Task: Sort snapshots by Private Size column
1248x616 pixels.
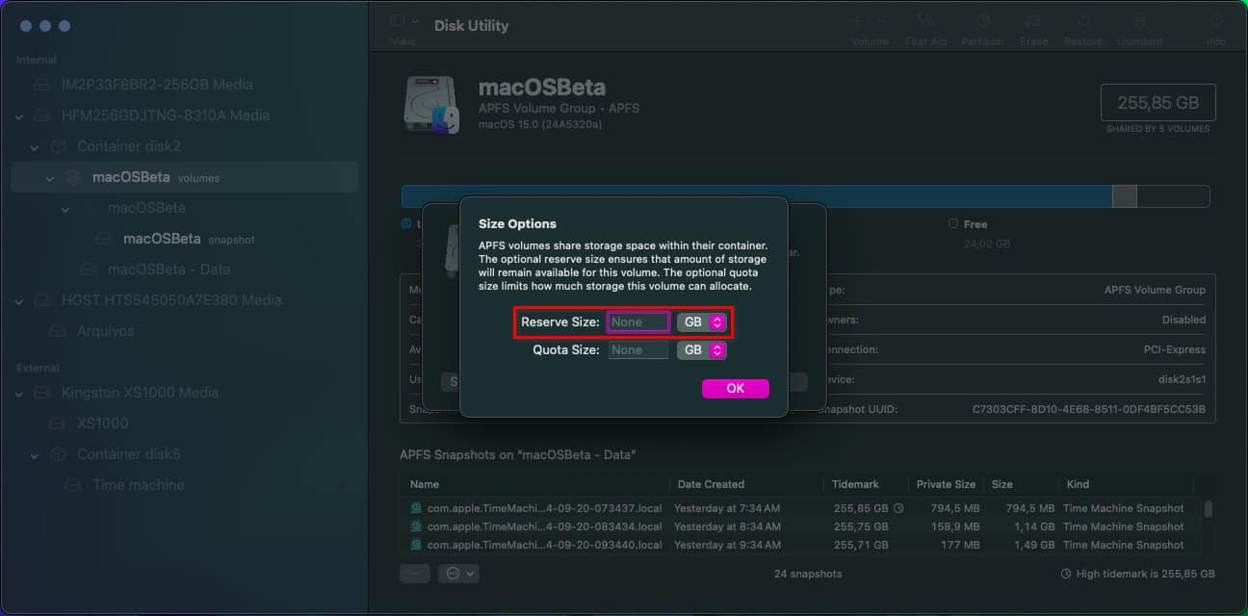Action: tap(946, 484)
